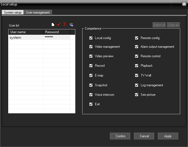Toggle the Remote control checkbox
The height and width of the screenshot is (147, 188).
(137, 56)
